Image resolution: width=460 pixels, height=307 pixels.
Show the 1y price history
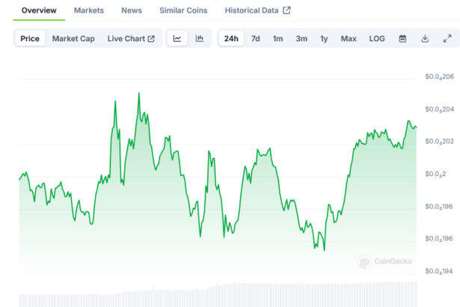324,39
